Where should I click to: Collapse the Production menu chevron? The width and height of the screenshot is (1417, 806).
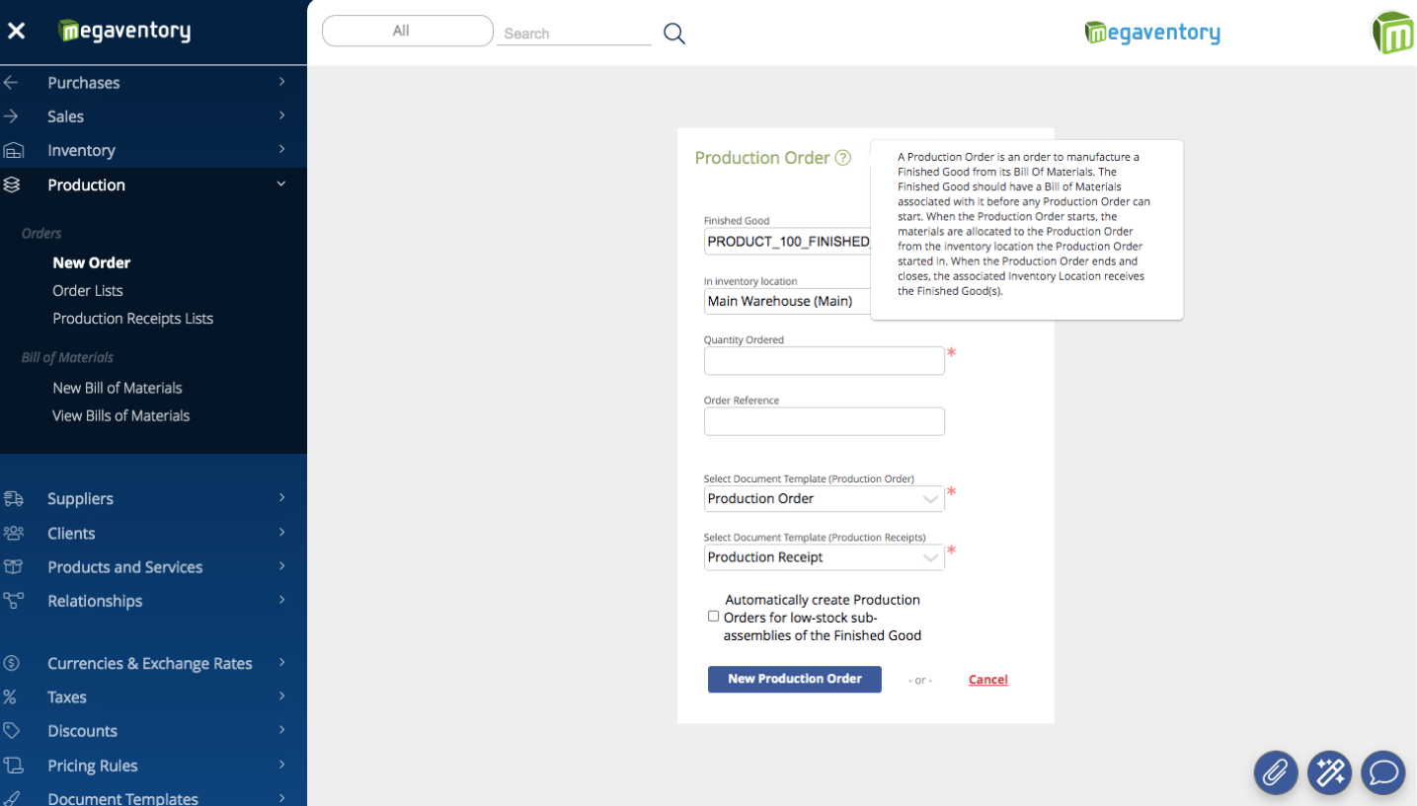pos(281,184)
